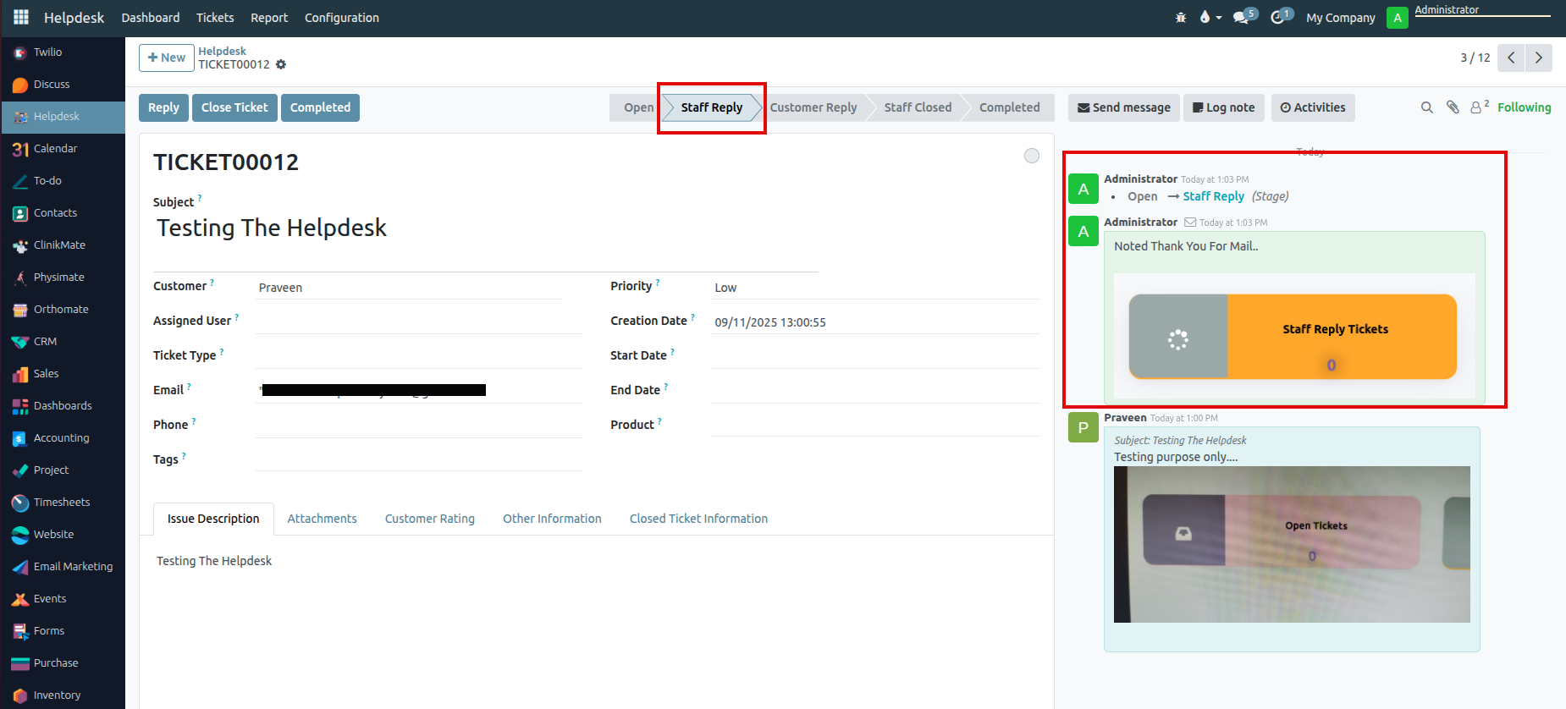1566x709 pixels.
Task: Toggle Following status for this ticket
Action: [x=1524, y=107]
